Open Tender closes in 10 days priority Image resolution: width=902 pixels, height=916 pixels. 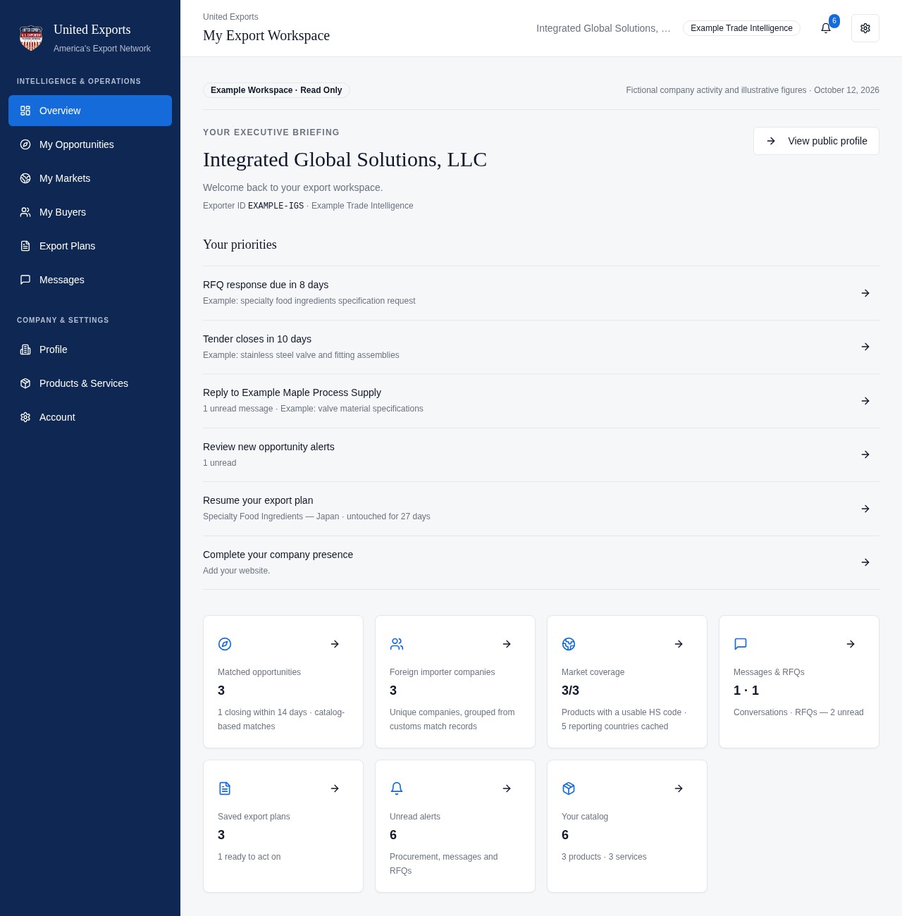click(x=541, y=347)
